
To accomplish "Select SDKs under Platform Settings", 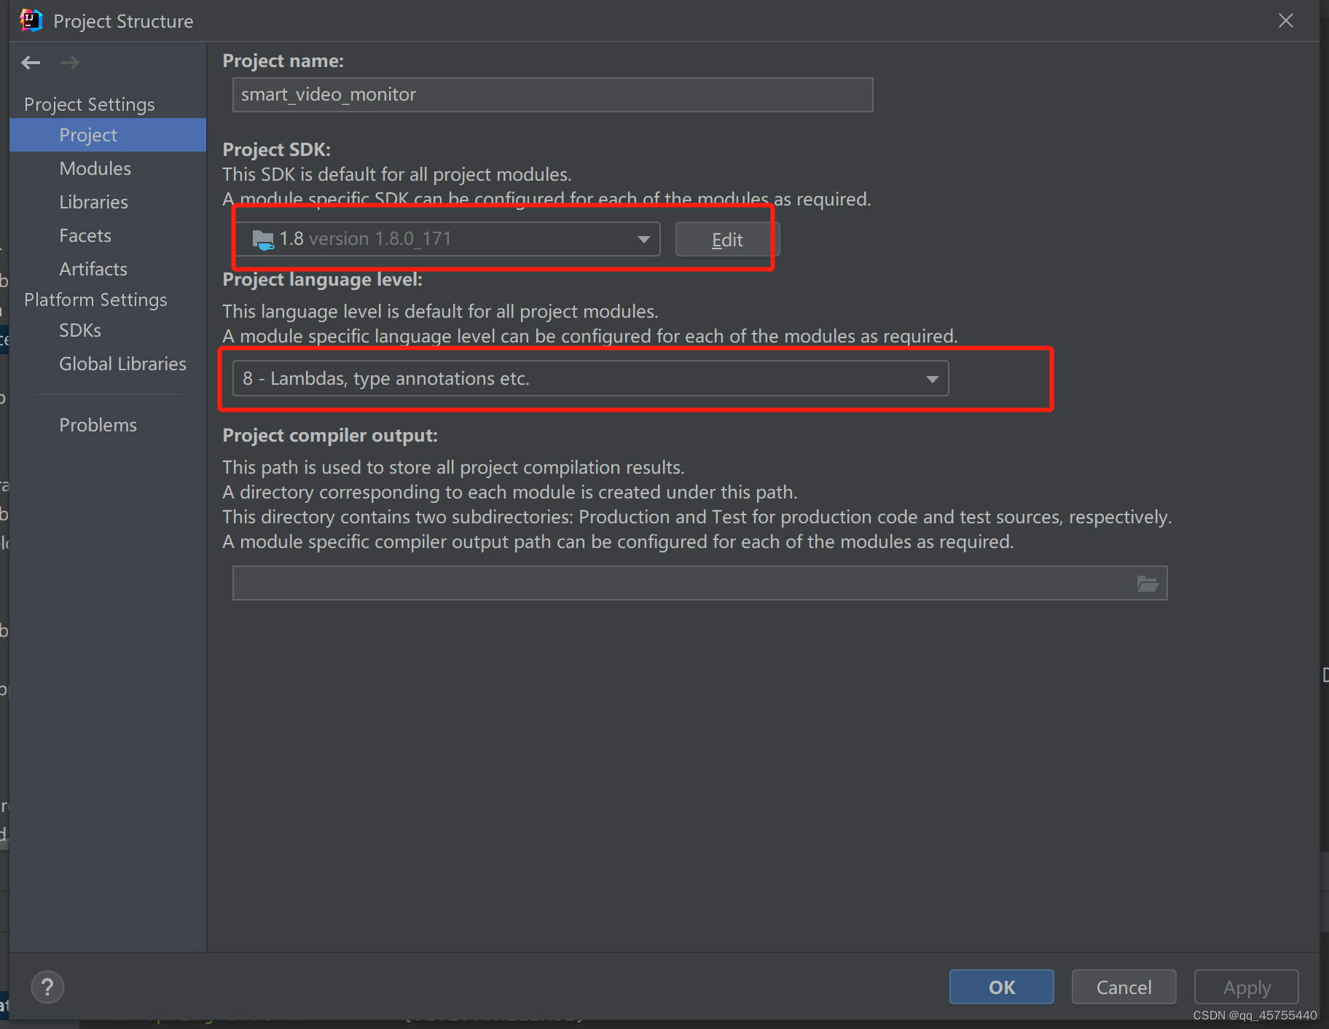I will pyautogui.click(x=79, y=329).
